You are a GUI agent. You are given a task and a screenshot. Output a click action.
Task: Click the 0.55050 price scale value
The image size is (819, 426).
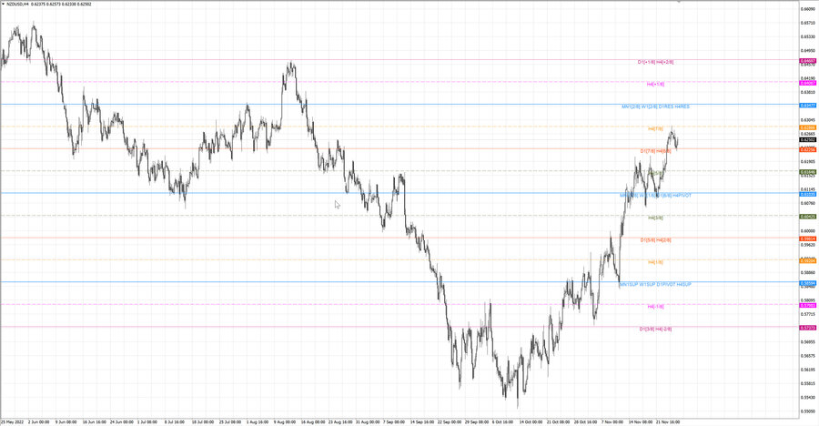point(808,411)
